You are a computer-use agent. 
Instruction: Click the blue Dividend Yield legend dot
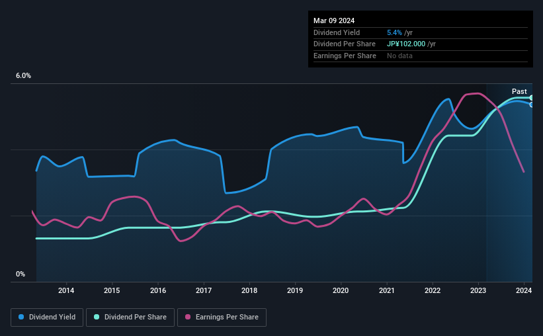pyautogui.click(x=21, y=317)
